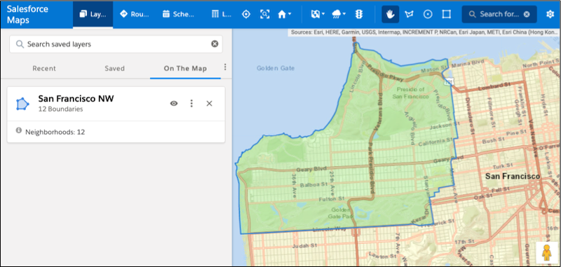This screenshot has height=267, width=561.
Task: Click the locate-me crosshair icon
Action: [246, 14]
